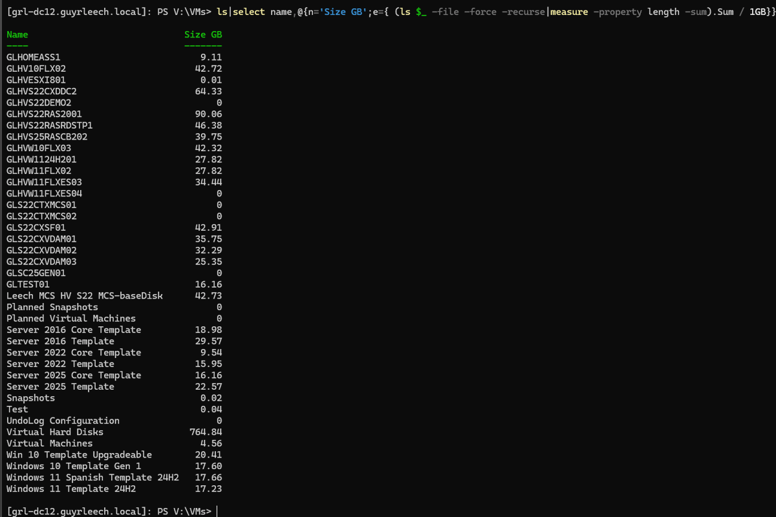776x517 pixels.
Task: Click the 'Size GB' column header
Action: [x=203, y=35]
